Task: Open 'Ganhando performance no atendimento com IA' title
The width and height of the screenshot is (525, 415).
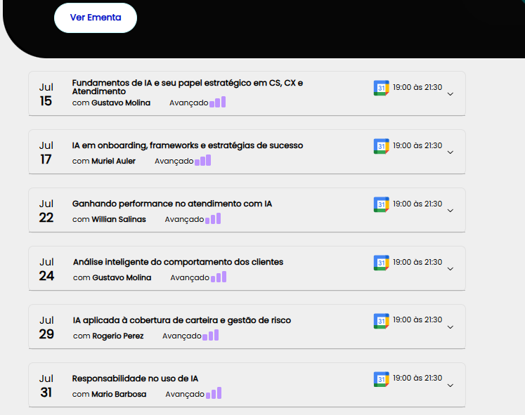Action: click(x=172, y=204)
